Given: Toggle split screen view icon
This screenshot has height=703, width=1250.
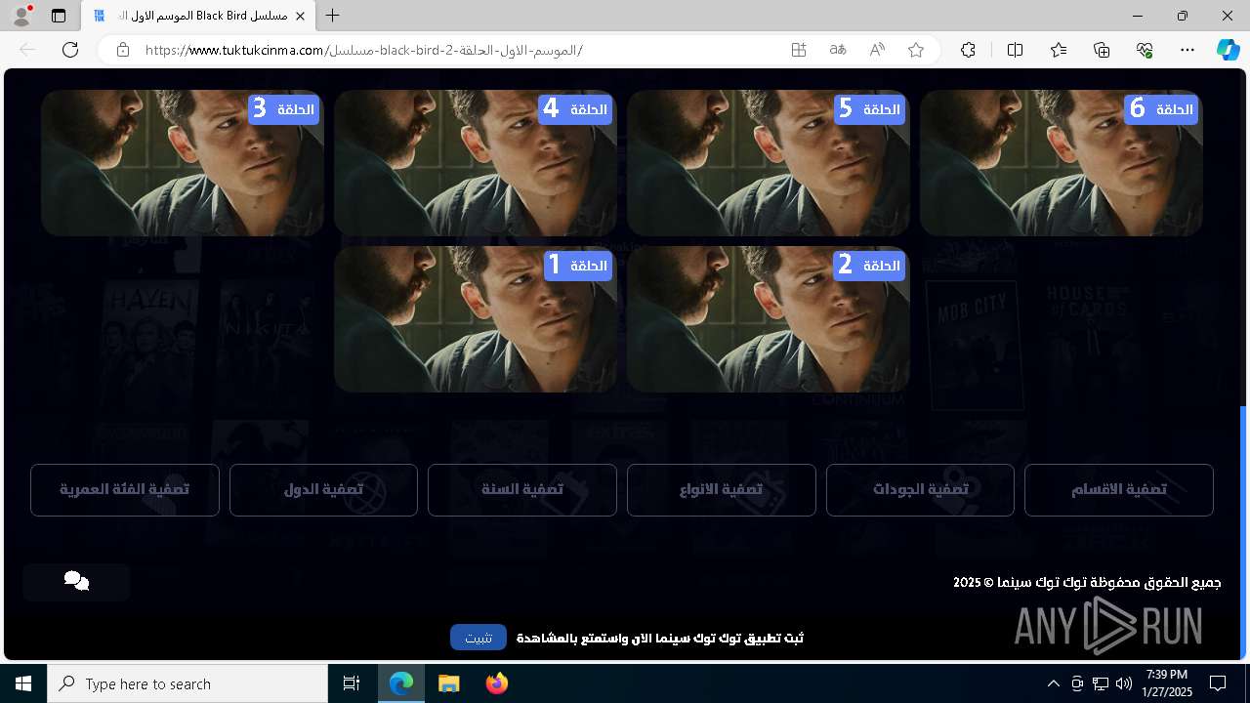Looking at the screenshot, I should pyautogui.click(x=1015, y=50).
